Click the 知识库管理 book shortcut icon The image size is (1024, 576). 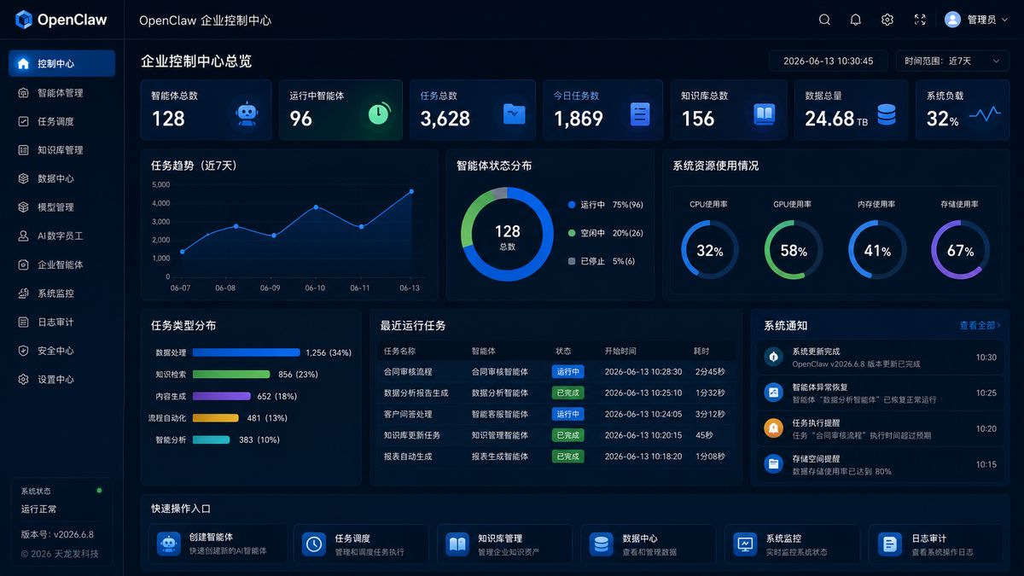458,544
